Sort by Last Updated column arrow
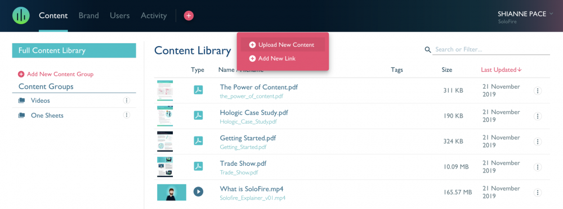The image size is (563, 209). pyautogui.click(x=520, y=70)
